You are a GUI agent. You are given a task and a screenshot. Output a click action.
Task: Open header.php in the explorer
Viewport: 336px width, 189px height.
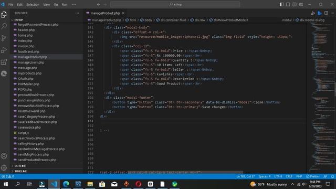(x=26, y=30)
